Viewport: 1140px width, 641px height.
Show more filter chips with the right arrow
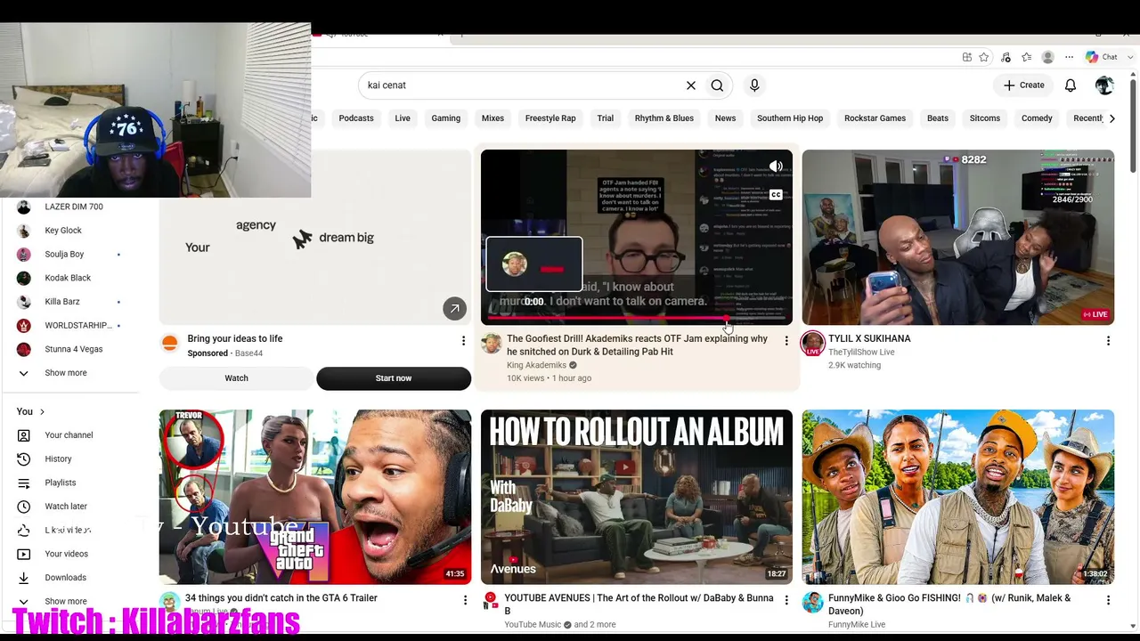(x=1111, y=118)
